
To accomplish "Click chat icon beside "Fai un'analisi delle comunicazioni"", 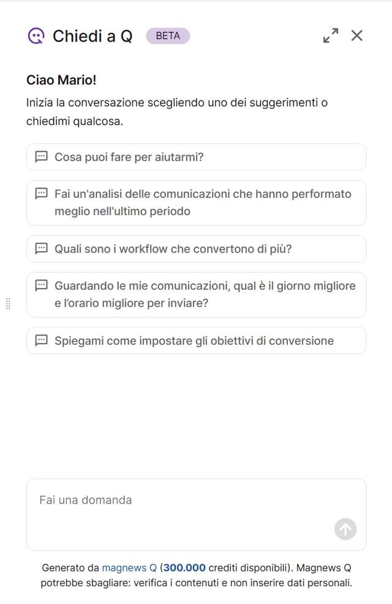I will 41,194.
